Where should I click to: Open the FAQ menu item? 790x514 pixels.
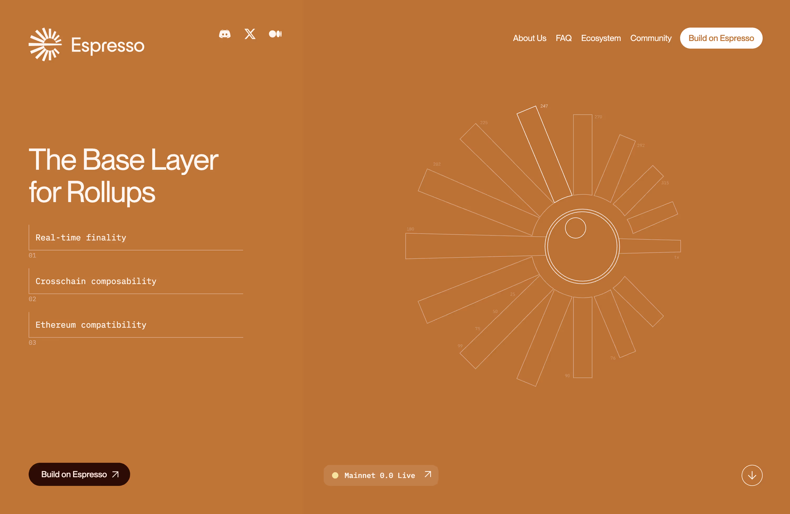[564, 38]
